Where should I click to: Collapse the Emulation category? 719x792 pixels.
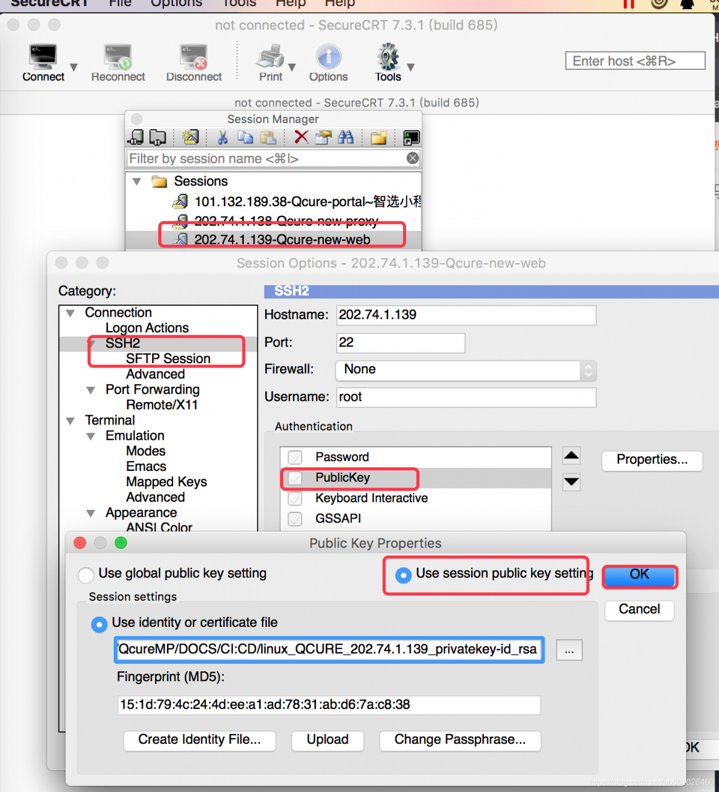[x=91, y=437]
